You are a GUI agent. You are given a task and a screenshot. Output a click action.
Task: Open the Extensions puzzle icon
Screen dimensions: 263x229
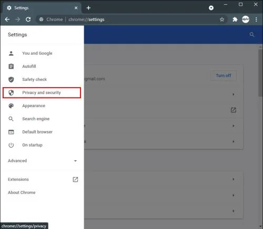[235, 19]
